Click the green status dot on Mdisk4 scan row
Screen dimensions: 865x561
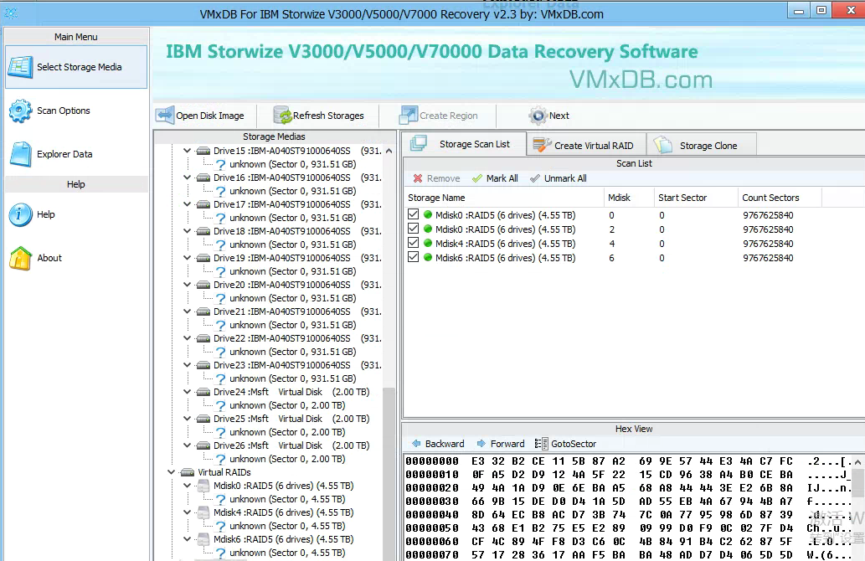pyautogui.click(x=428, y=244)
